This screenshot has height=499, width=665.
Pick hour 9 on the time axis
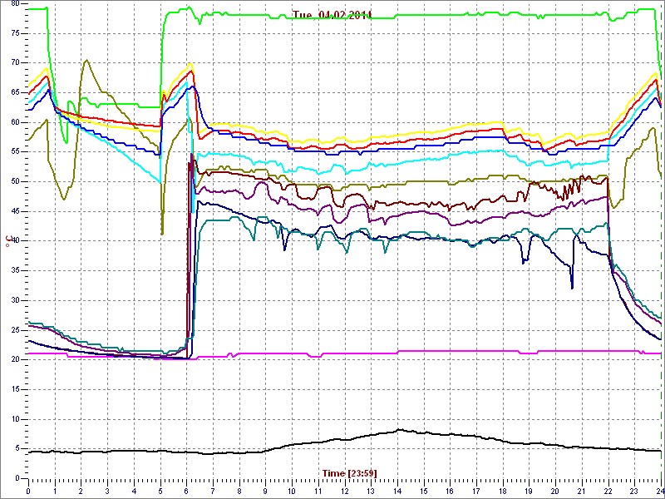265,491
